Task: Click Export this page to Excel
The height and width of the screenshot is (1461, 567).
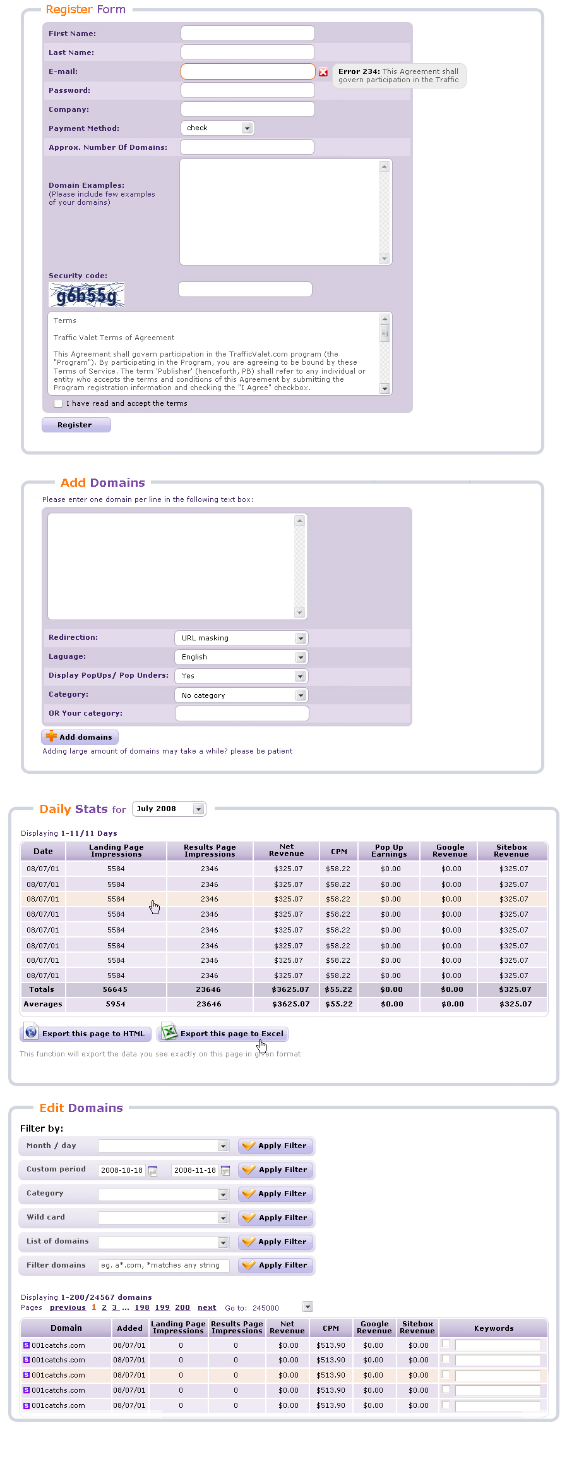Action: click(x=224, y=1034)
